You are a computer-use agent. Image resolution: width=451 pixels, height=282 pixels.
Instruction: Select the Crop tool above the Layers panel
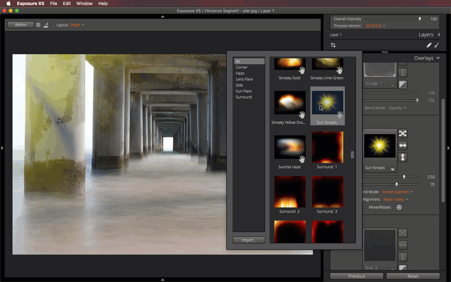coord(333,45)
